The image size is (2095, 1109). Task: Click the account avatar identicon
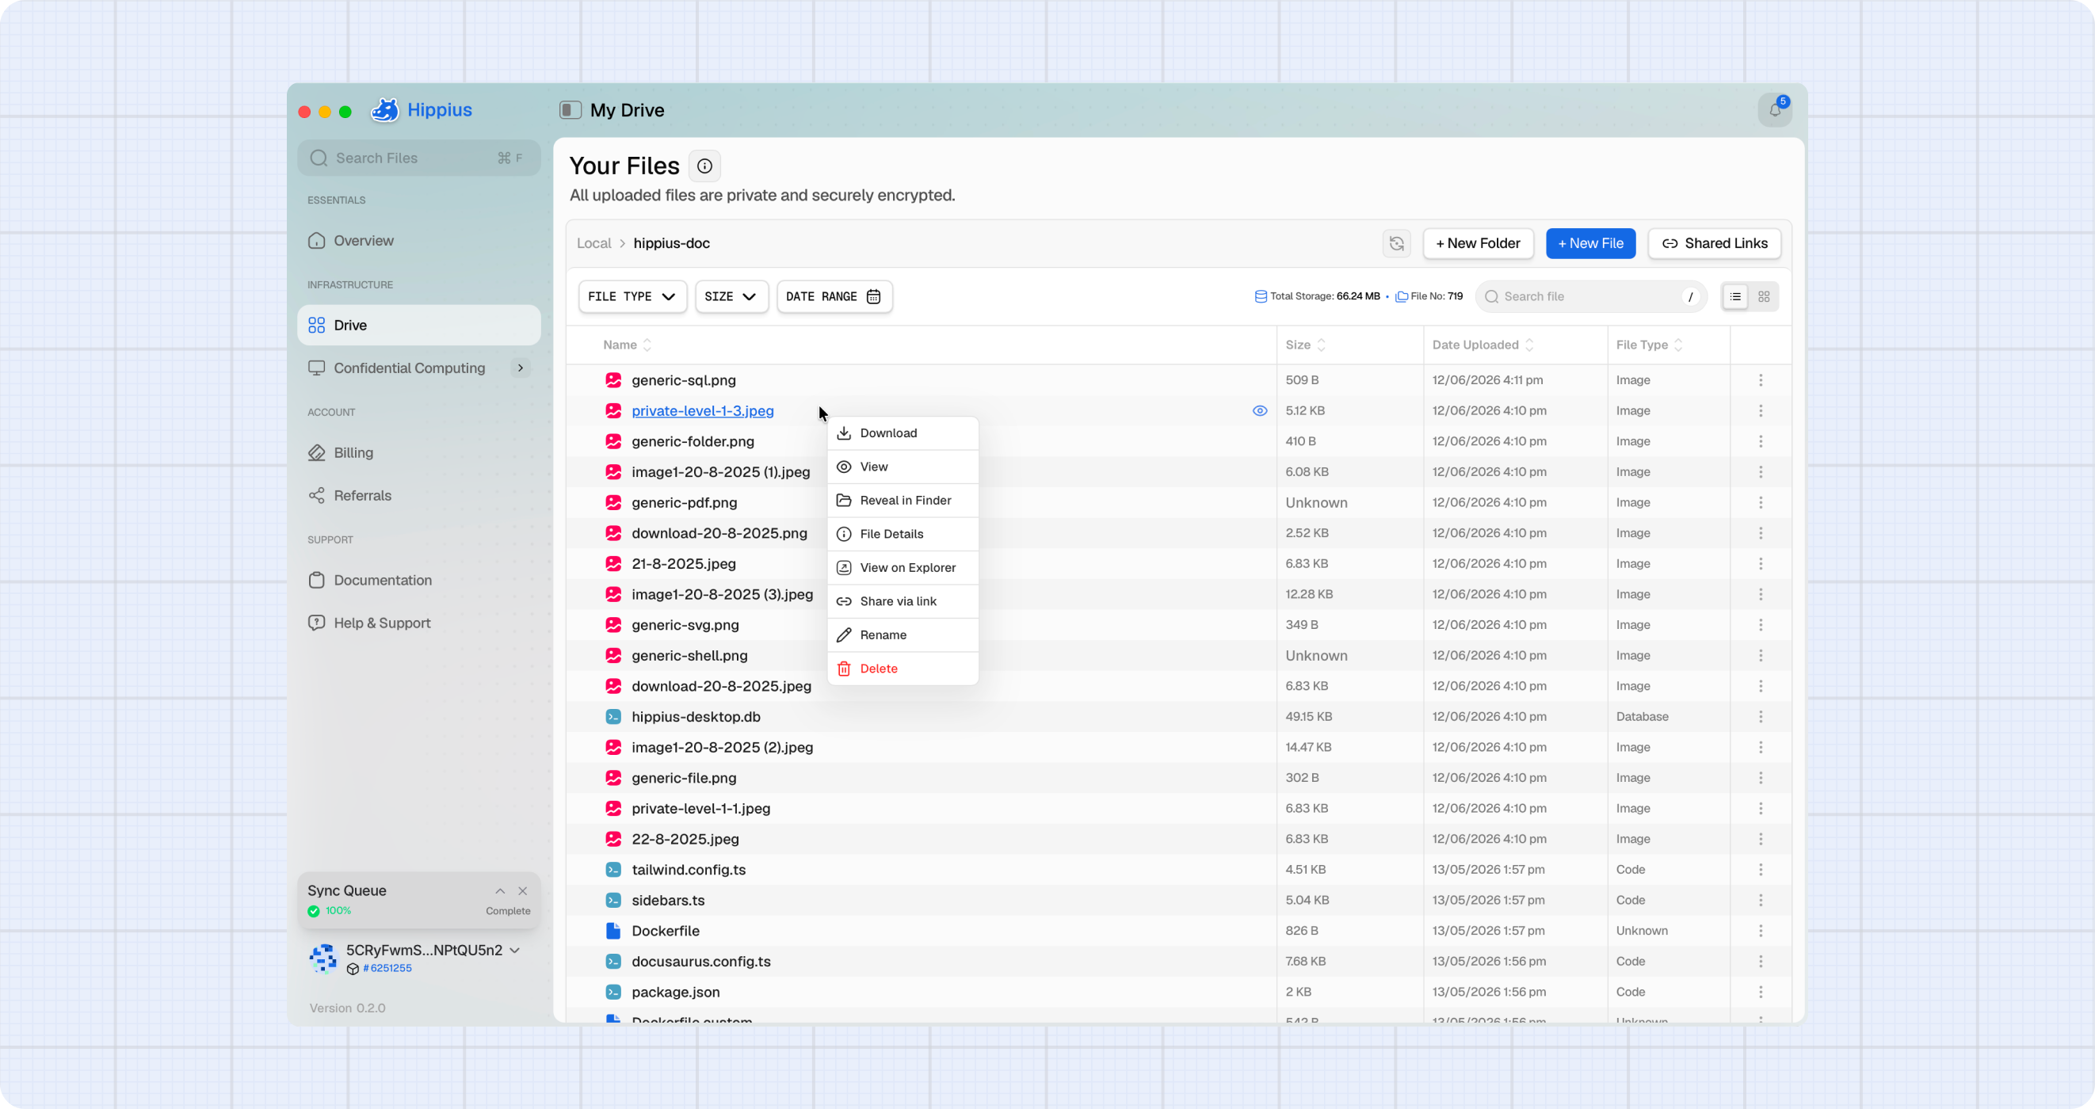coord(322,958)
